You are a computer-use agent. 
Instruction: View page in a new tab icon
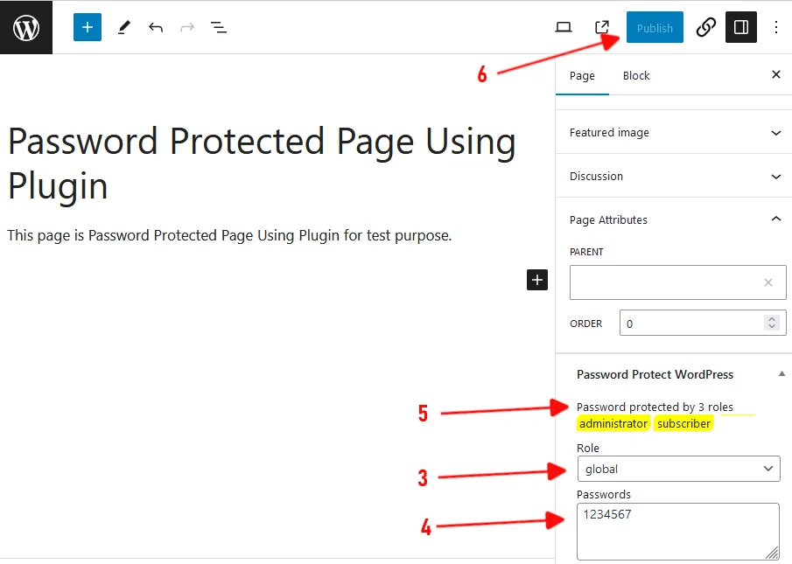(602, 27)
